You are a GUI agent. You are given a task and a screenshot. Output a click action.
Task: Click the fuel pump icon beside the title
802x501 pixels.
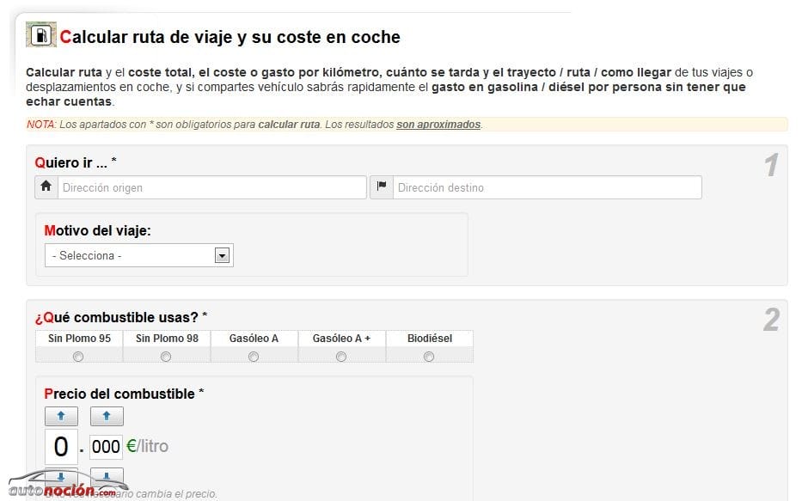pyautogui.click(x=41, y=35)
